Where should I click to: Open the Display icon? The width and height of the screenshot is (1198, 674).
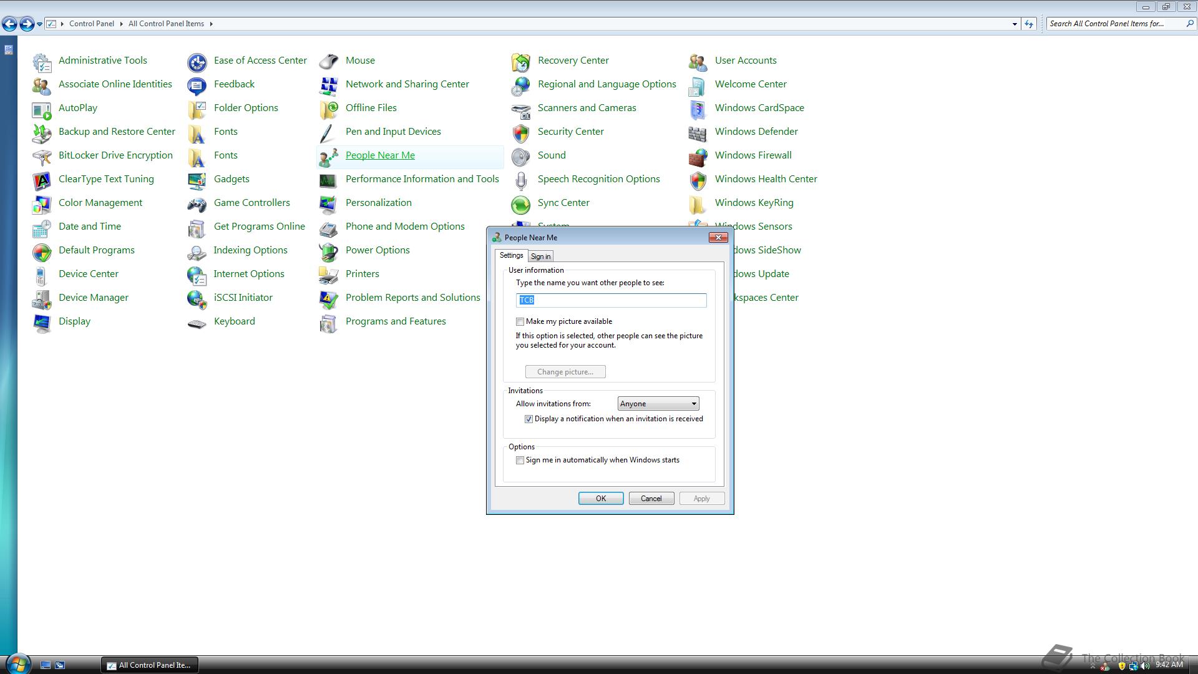(42, 323)
